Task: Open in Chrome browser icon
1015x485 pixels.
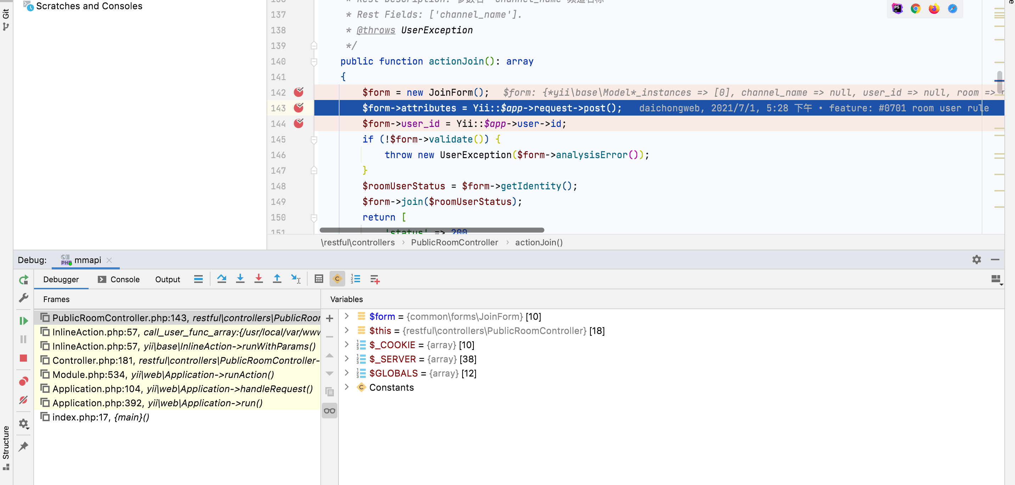Action: coord(916,8)
